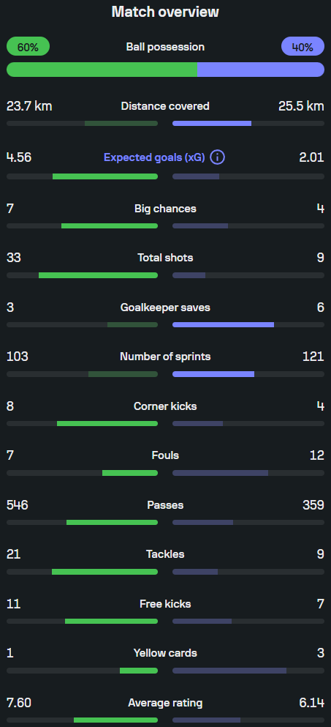Click the Corner kicks stat label
The width and height of the screenshot is (331, 727).
pos(165,406)
